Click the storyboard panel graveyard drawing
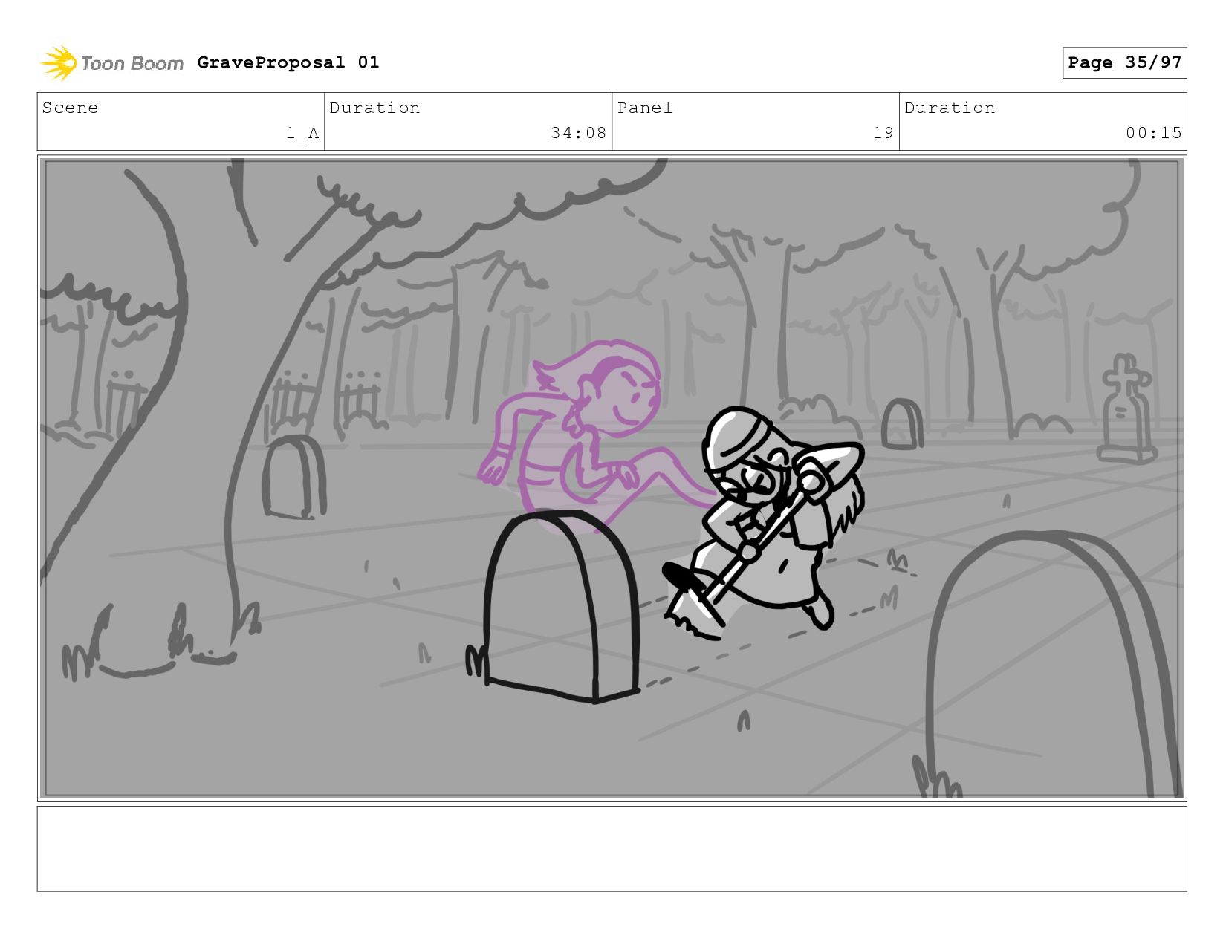This screenshot has height=947, width=1226. tap(612, 478)
